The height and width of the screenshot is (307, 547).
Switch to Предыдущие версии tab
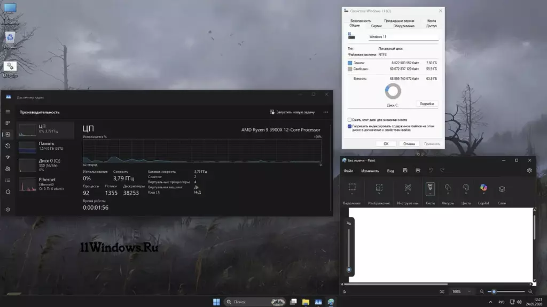(x=399, y=21)
